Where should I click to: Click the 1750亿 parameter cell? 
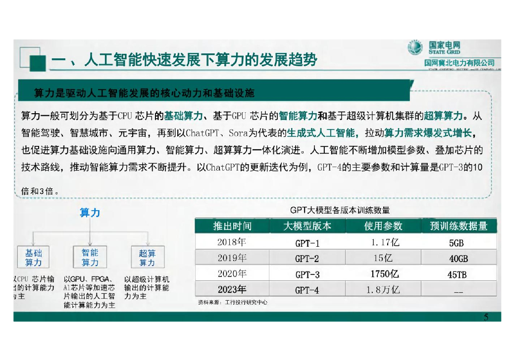tap(383, 274)
